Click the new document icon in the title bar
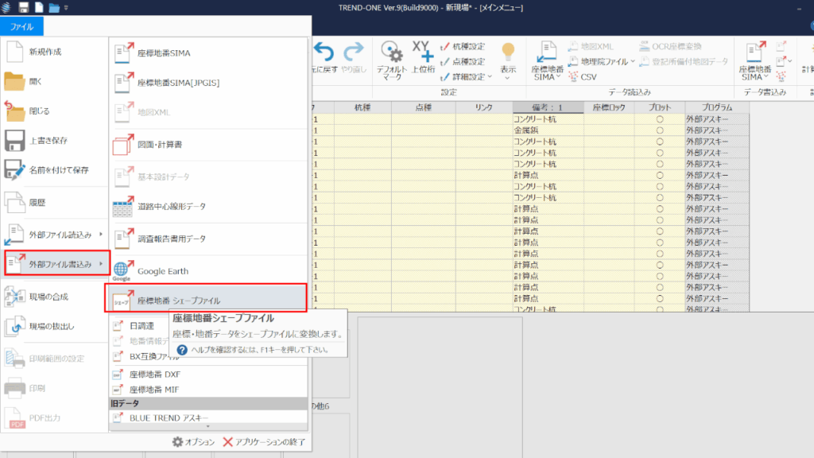This screenshot has height=458, width=814. click(39, 7)
